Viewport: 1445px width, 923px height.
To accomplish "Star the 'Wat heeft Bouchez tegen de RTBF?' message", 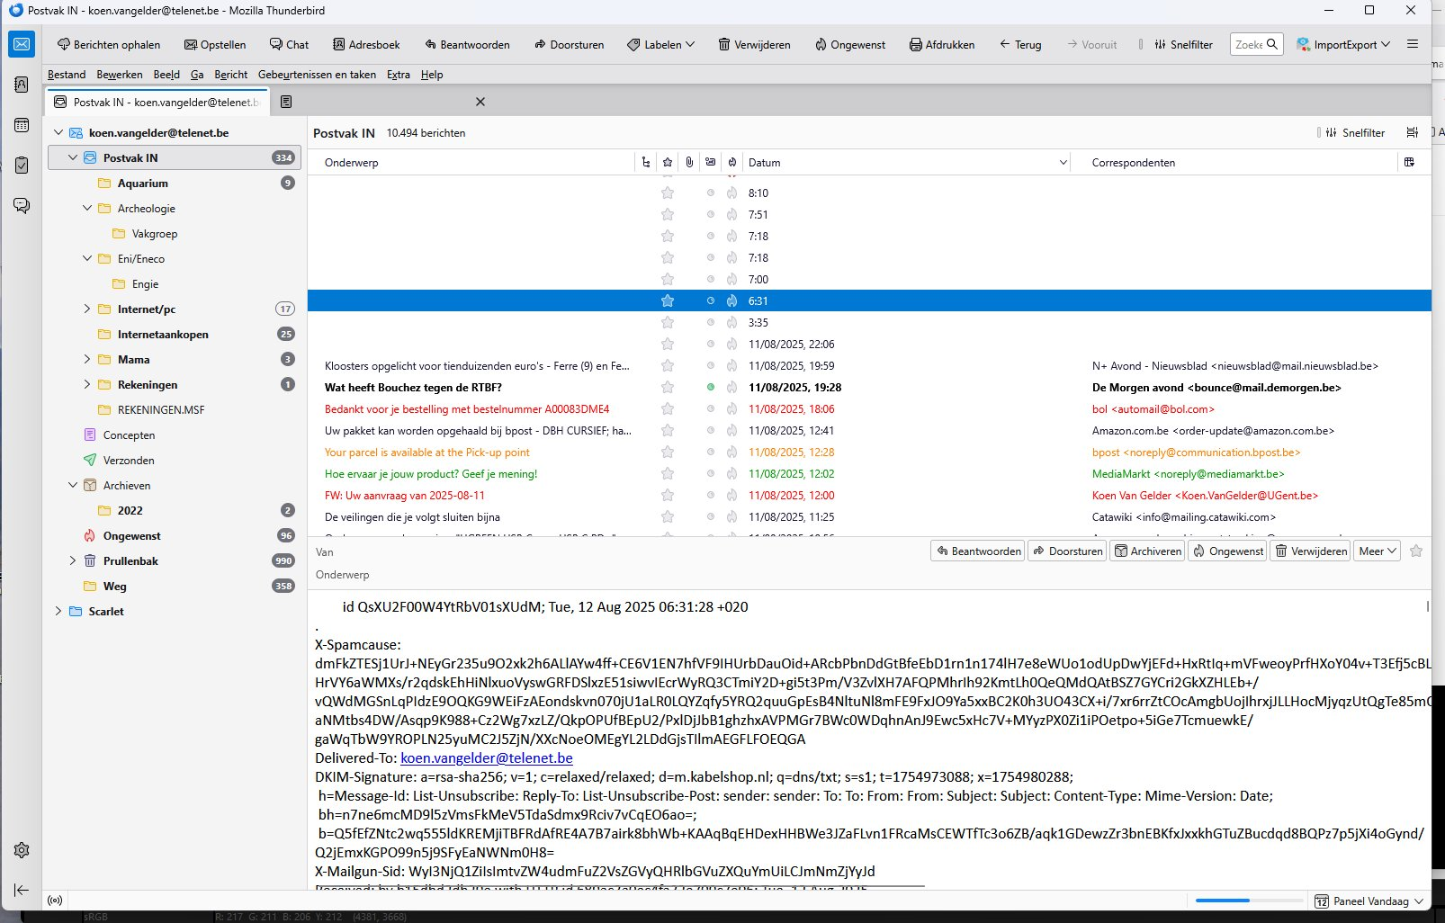I will click(x=668, y=388).
